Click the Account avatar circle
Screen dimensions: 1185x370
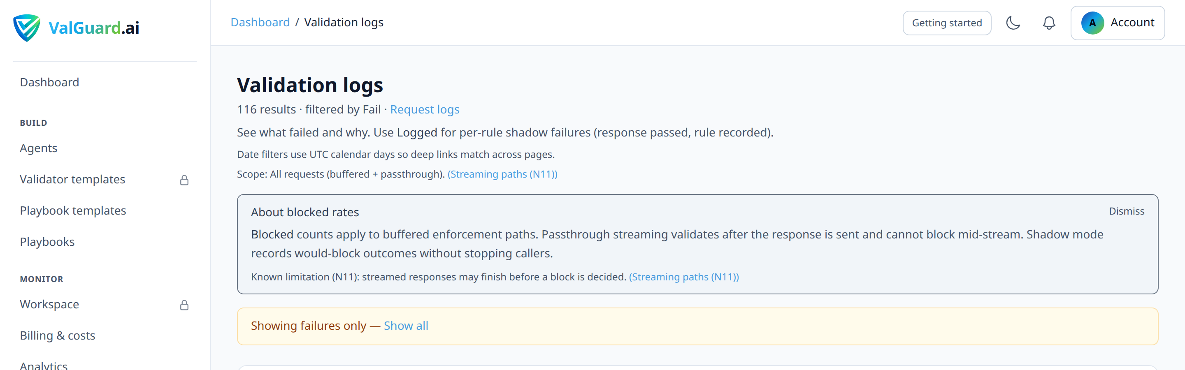(x=1092, y=23)
